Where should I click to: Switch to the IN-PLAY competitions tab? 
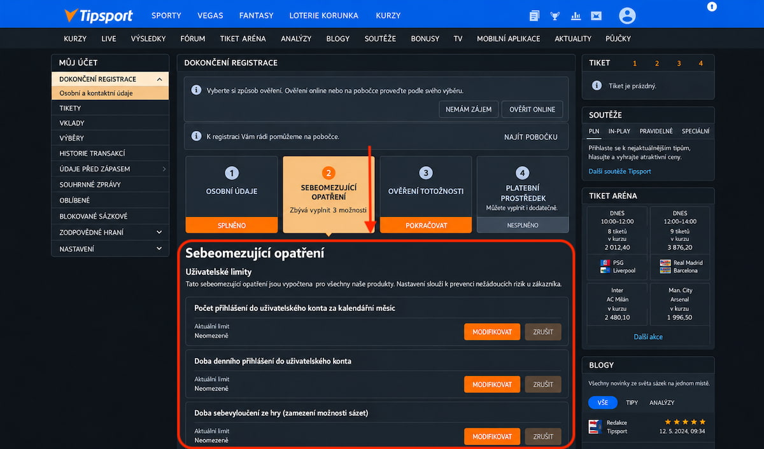point(619,131)
